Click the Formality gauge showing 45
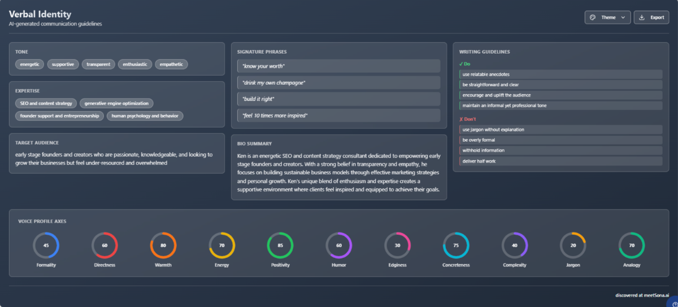This screenshot has width=678, height=307. [x=46, y=245]
